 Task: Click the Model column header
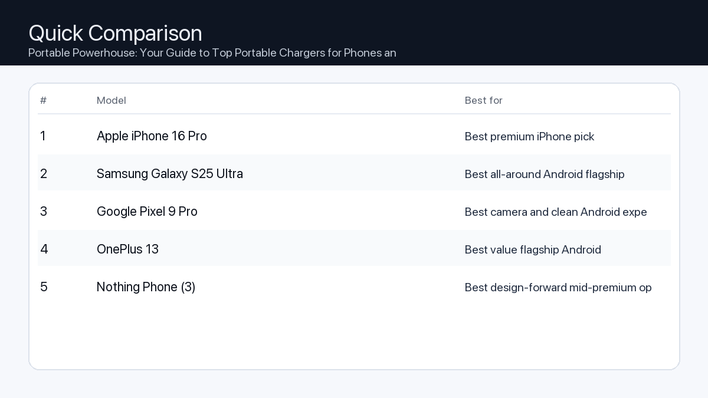(112, 100)
